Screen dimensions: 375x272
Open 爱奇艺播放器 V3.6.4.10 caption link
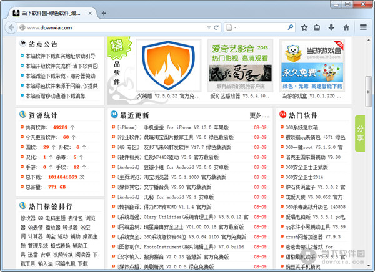point(239,96)
